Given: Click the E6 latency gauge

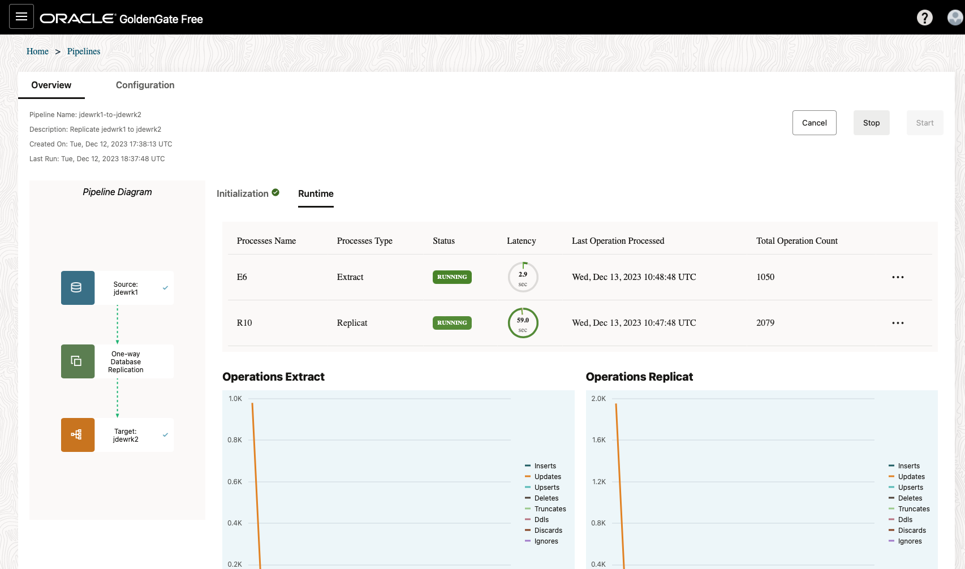Looking at the screenshot, I should tap(523, 277).
